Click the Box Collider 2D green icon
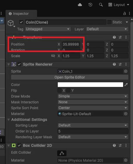Image resolution: width=133 pixels, height=164 pixels. point(14,145)
